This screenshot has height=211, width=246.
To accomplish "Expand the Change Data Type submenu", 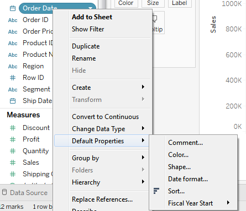I will click(143, 128).
